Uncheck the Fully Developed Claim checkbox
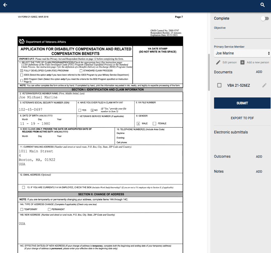Viewport: 271px width, 253px height. [22, 71]
